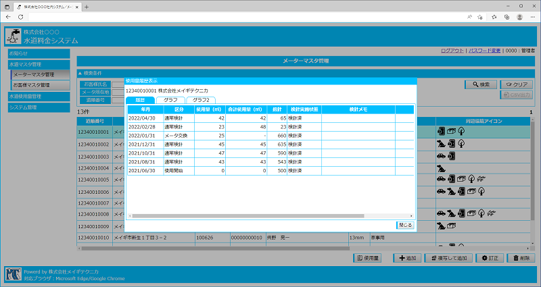Click the 道順番号 column header
The height and width of the screenshot is (287, 541).
point(95,122)
